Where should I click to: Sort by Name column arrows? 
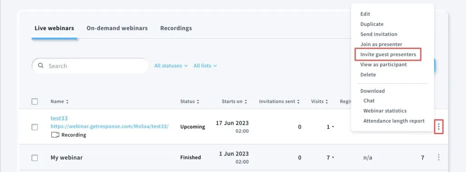pyautogui.click(x=67, y=101)
